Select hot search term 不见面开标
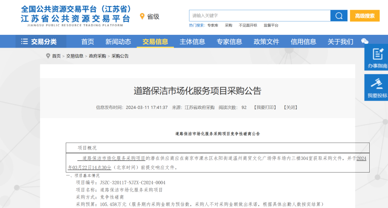Image resolution: width=388 pixels, height=208 pixels. (x=248, y=25)
